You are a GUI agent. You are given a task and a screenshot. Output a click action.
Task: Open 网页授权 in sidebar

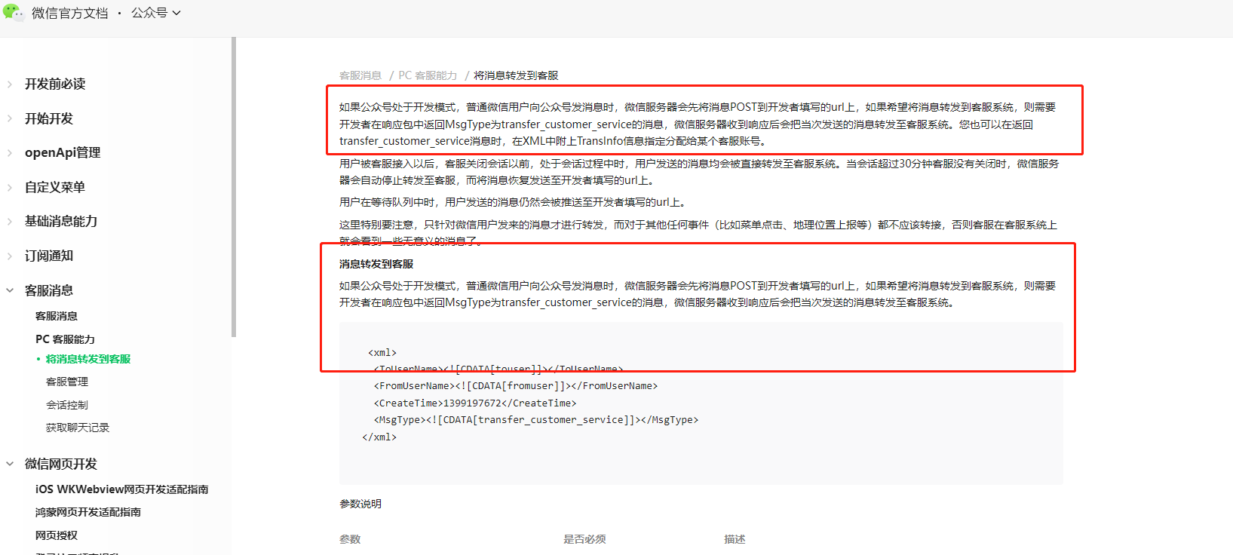pyautogui.click(x=57, y=535)
